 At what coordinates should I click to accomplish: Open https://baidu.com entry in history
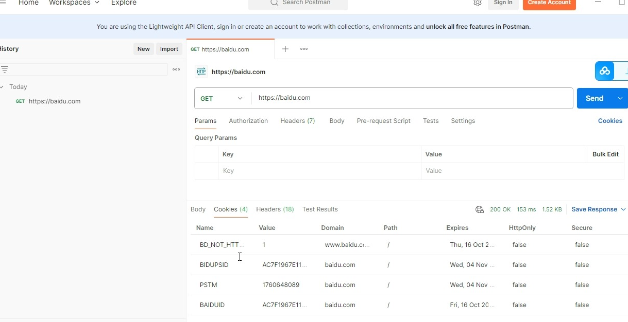[55, 101]
